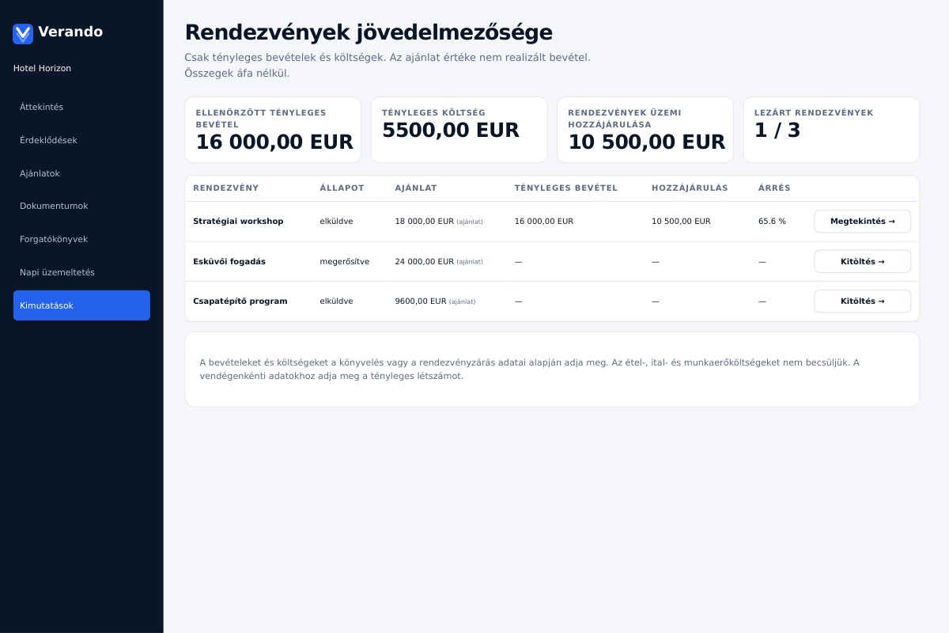949x633 pixels.
Task: Click 16 000,00 EUR in the table row
Action: 544,222
